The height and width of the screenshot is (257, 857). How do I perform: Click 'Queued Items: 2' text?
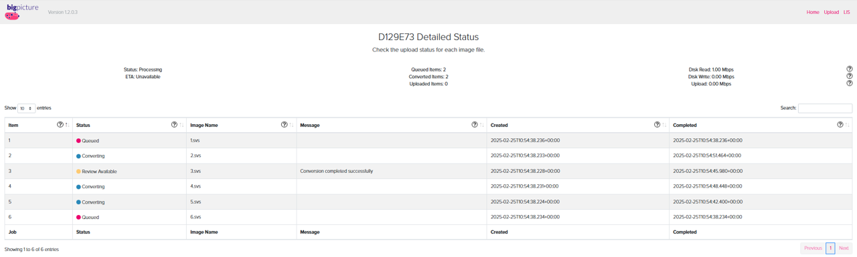[428, 69]
